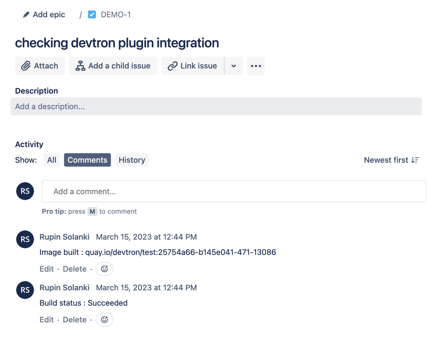Image resolution: width=434 pixels, height=346 pixels.
Task: Select the Comments filter pill
Action: coord(87,160)
